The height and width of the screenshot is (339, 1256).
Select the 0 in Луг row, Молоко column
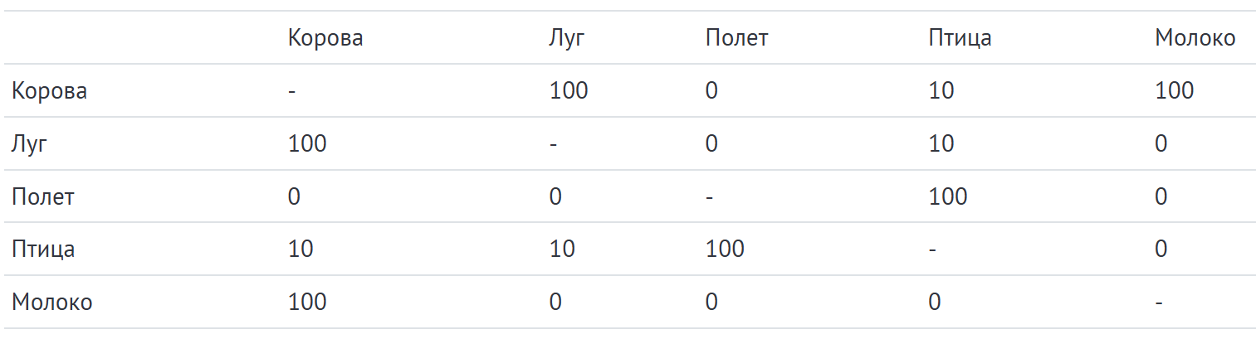[1161, 144]
